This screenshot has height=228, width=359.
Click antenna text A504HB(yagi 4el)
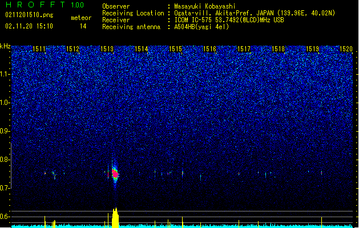click(201, 27)
